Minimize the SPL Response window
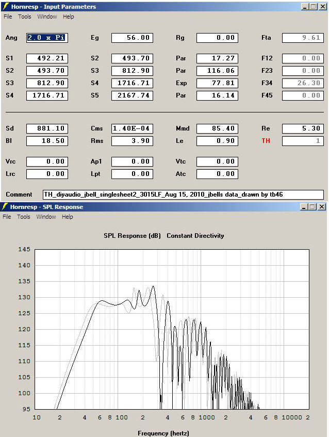The width and height of the screenshot is (329, 437). pos(304,206)
